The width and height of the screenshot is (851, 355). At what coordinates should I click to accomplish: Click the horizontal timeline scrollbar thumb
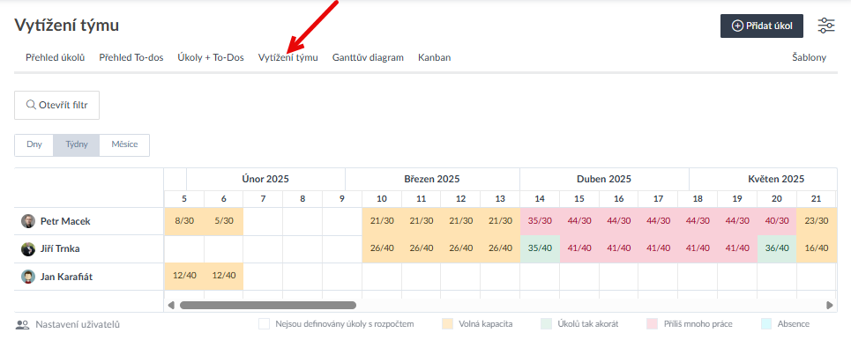[x=267, y=306]
